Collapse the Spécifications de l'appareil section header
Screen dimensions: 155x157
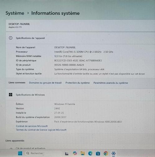pos(80,38)
